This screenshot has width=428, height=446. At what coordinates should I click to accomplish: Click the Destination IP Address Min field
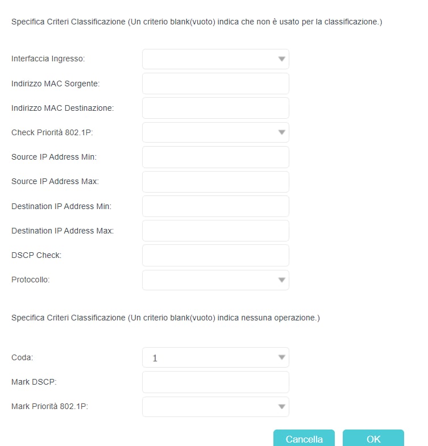(215, 206)
